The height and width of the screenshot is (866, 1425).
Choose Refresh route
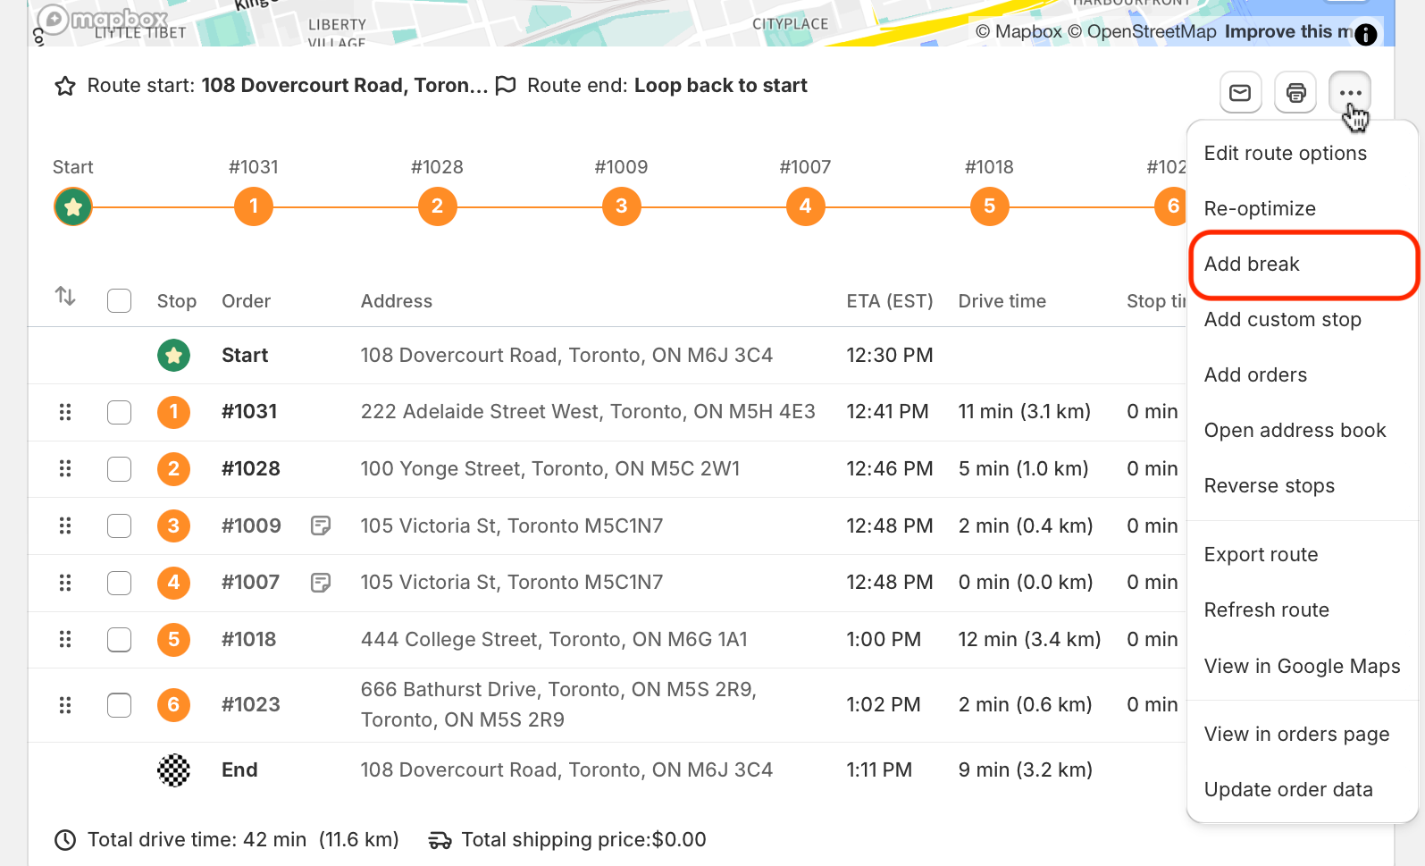click(1303, 610)
